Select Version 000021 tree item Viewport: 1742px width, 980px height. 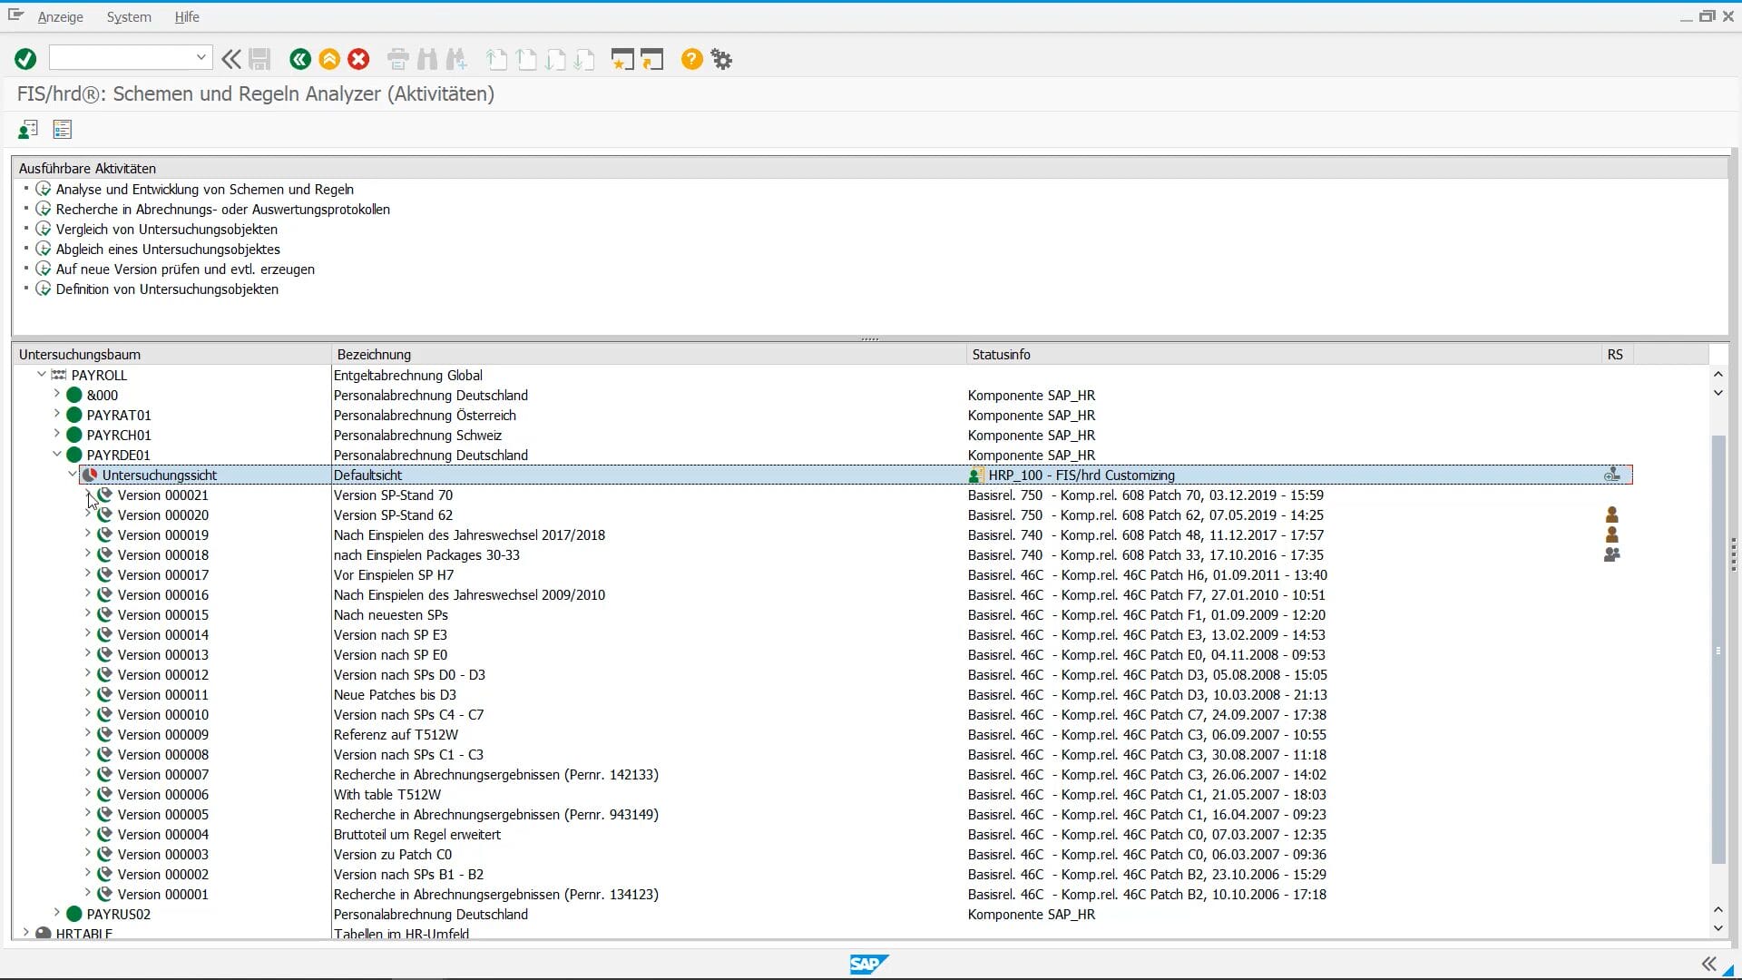[163, 495]
